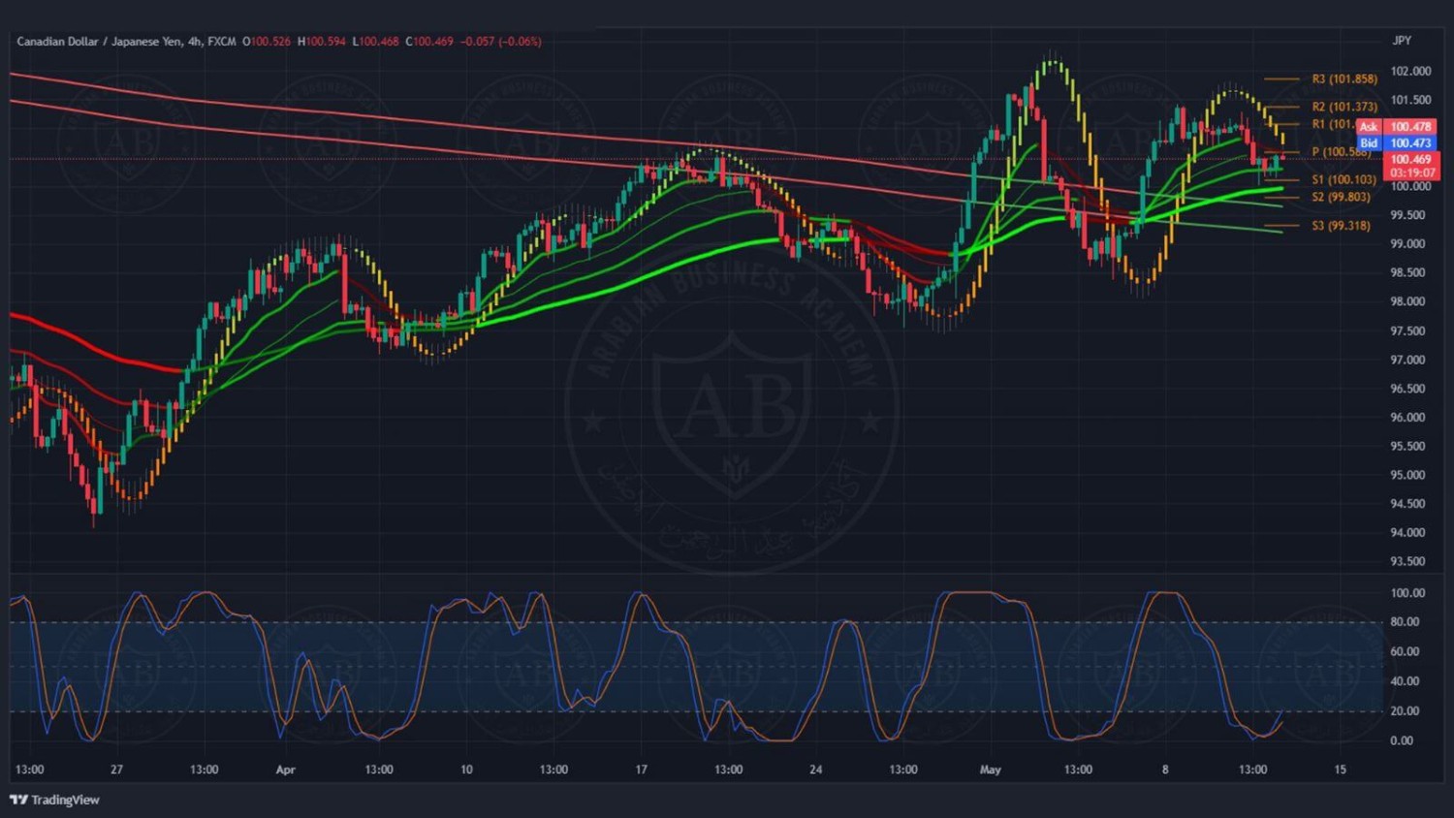This screenshot has height=818, width=1454.
Task: Click the TradingView logo icon
Action: pyautogui.click(x=18, y=800)
